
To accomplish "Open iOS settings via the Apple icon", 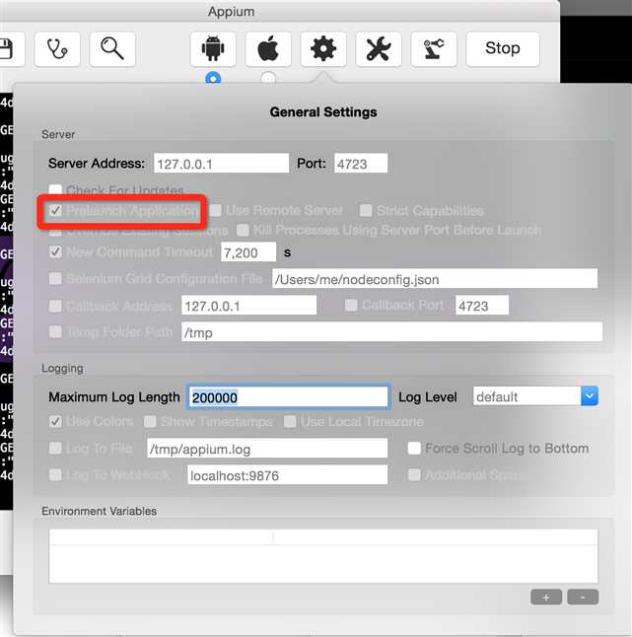I will tap(268, 48).
